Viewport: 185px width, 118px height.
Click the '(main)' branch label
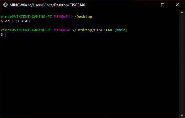pyautogui.click(x=121, y=30)
